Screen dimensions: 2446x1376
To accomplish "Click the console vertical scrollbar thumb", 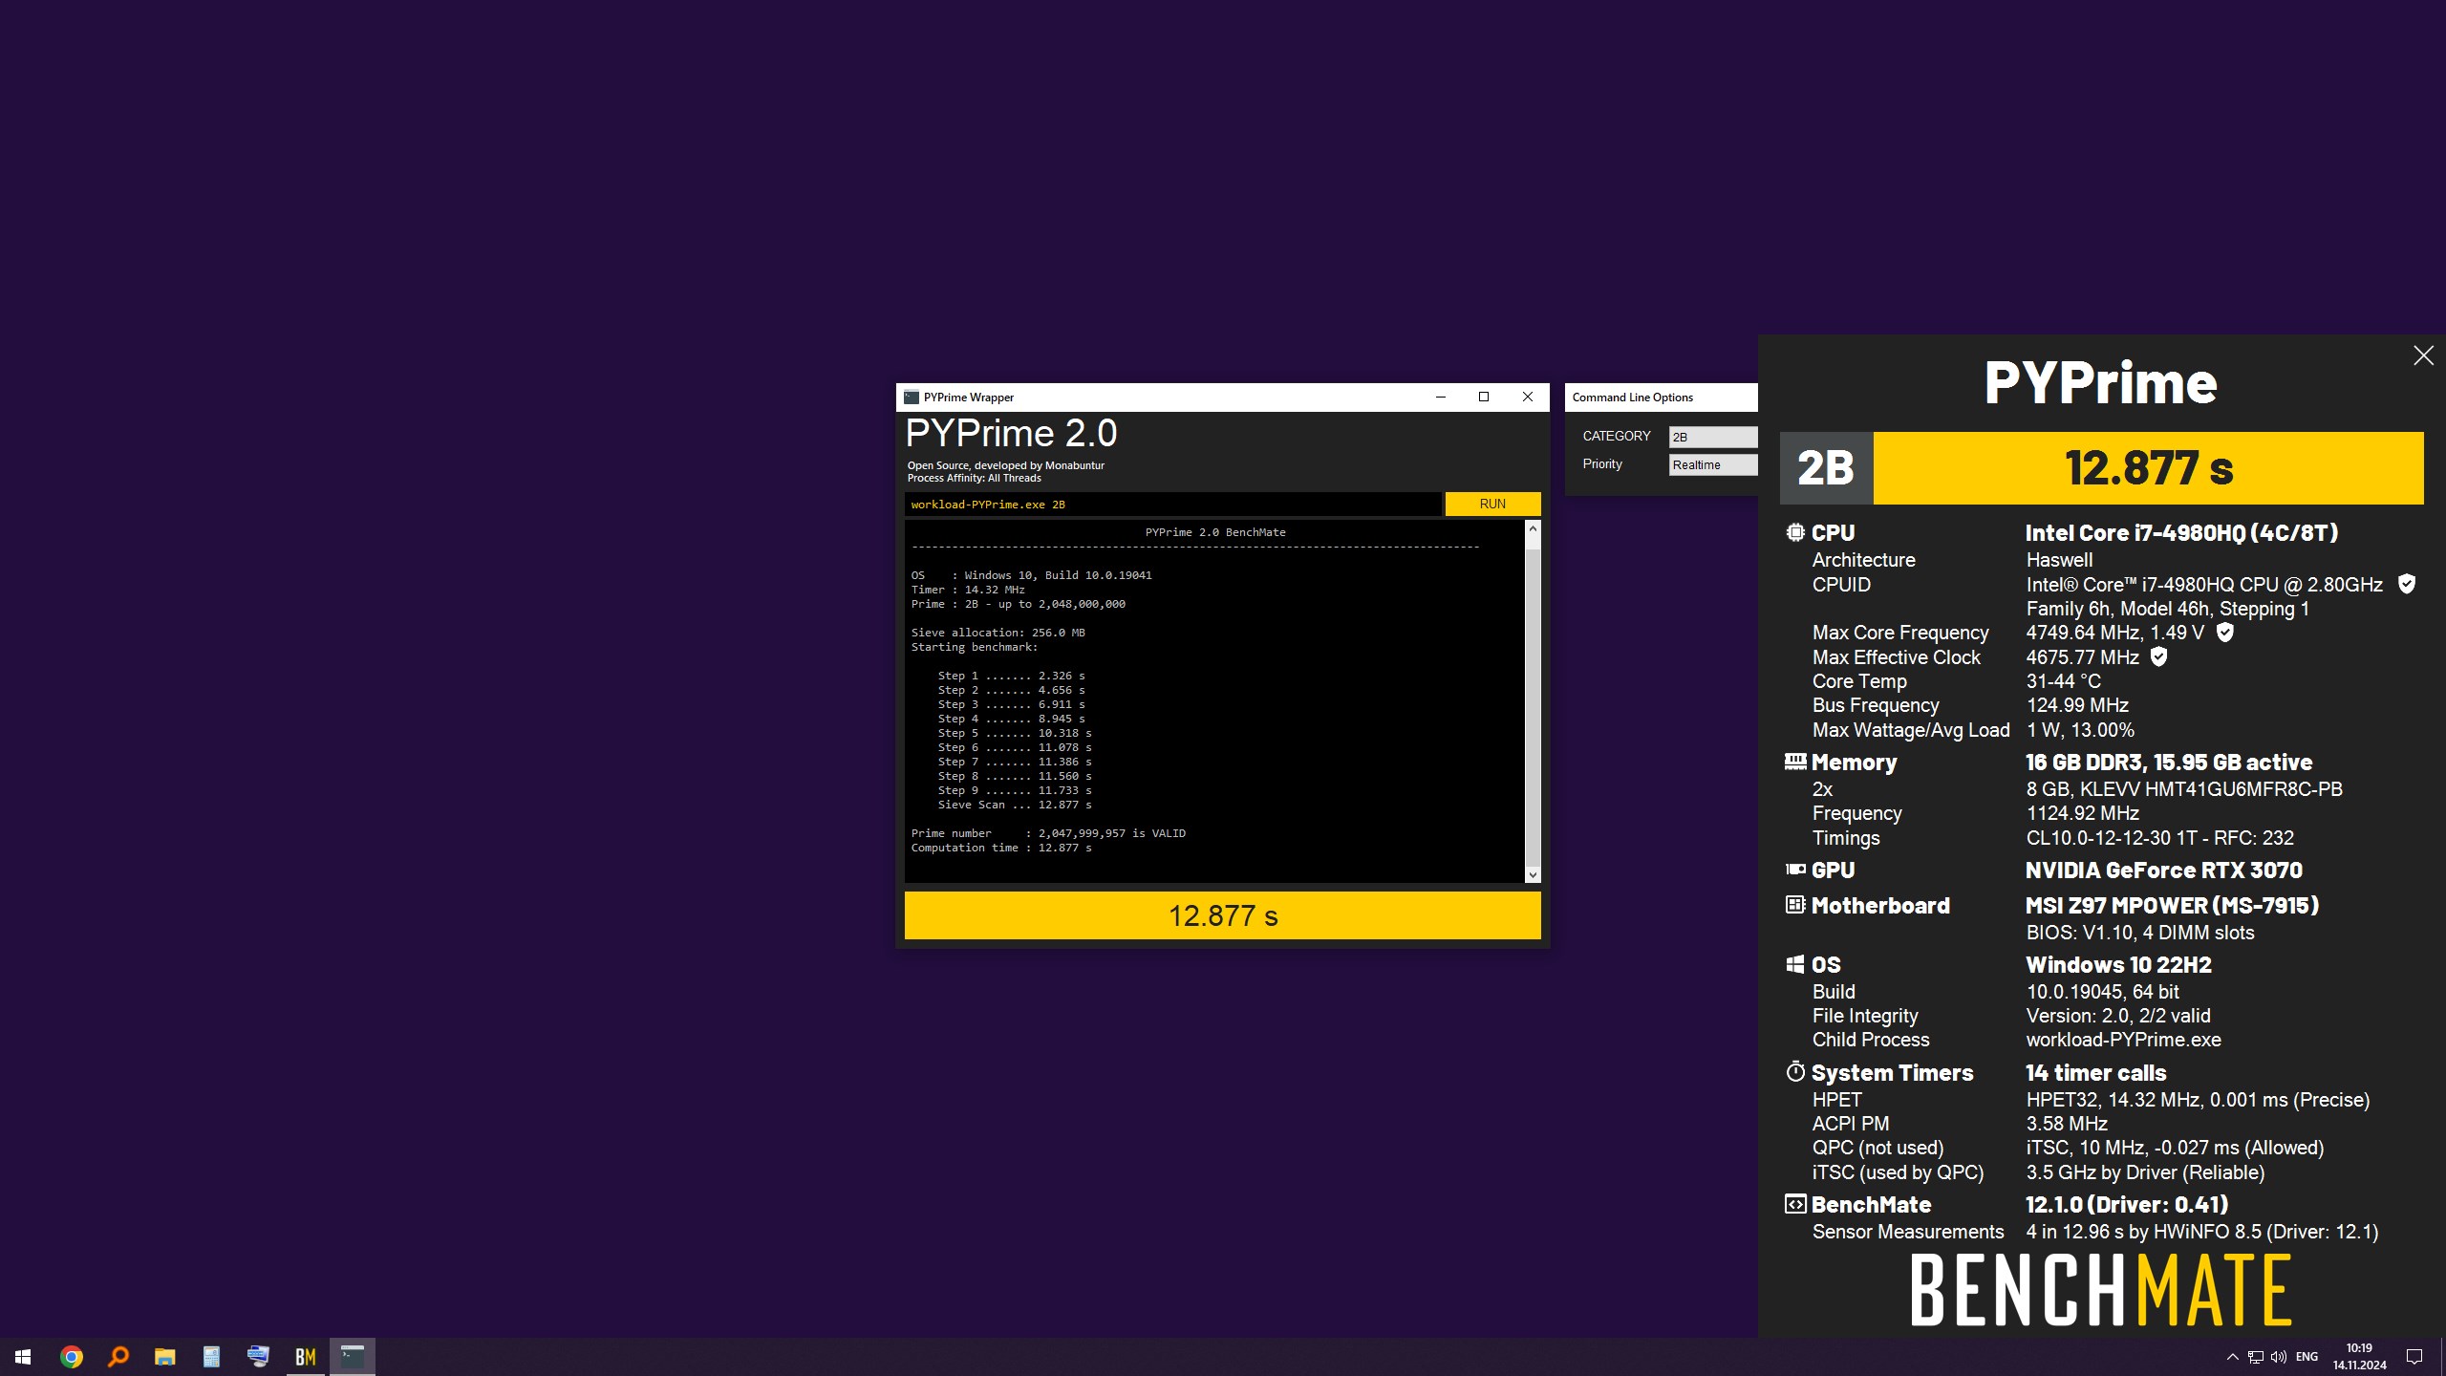I will pyautogui.click(x=1533, y=707).
